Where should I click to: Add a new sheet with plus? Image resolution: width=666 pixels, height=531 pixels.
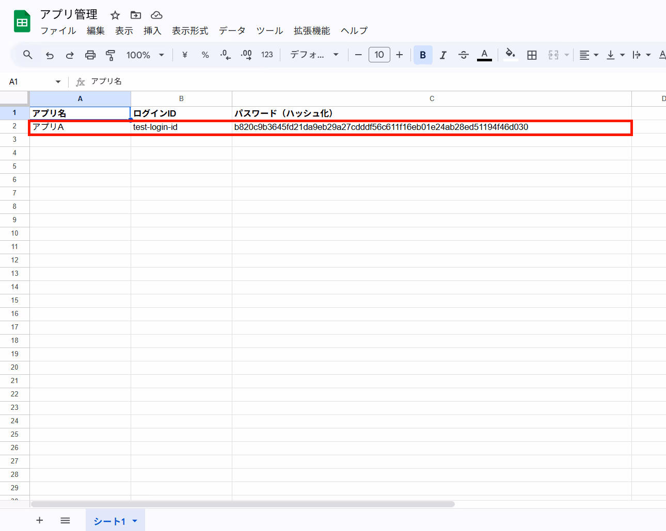pos(40,520)
